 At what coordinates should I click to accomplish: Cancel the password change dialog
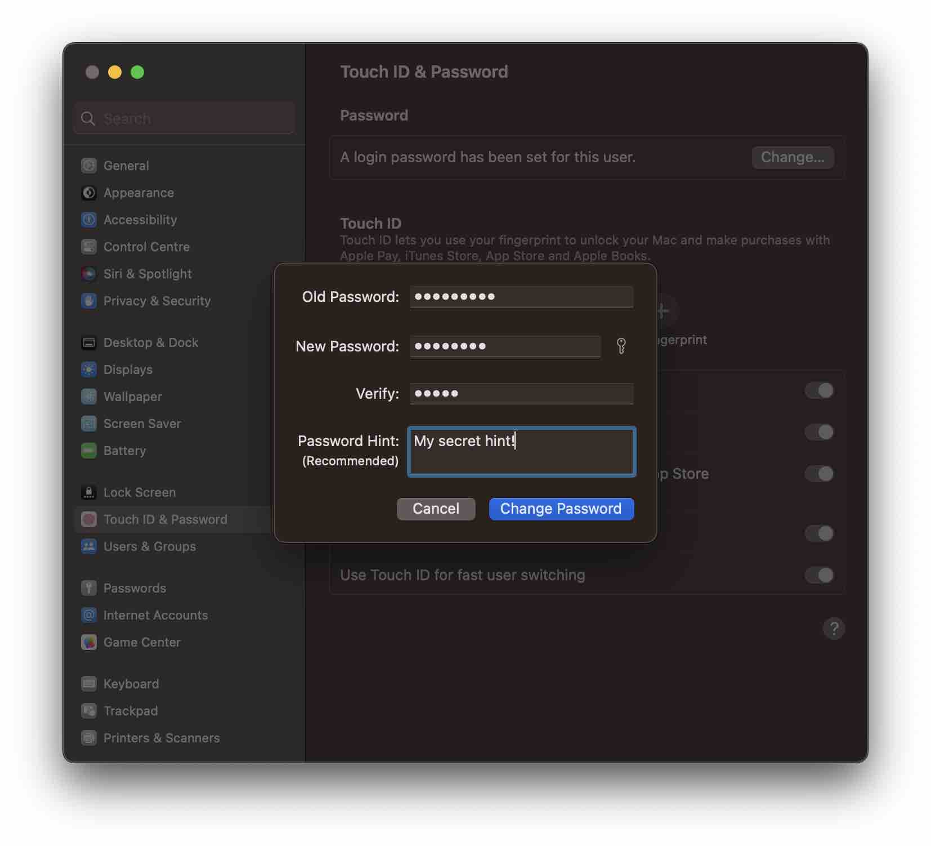coord(436,509)
